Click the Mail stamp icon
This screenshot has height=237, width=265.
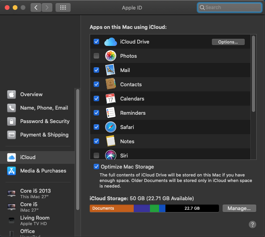click(x=111, y=70)
